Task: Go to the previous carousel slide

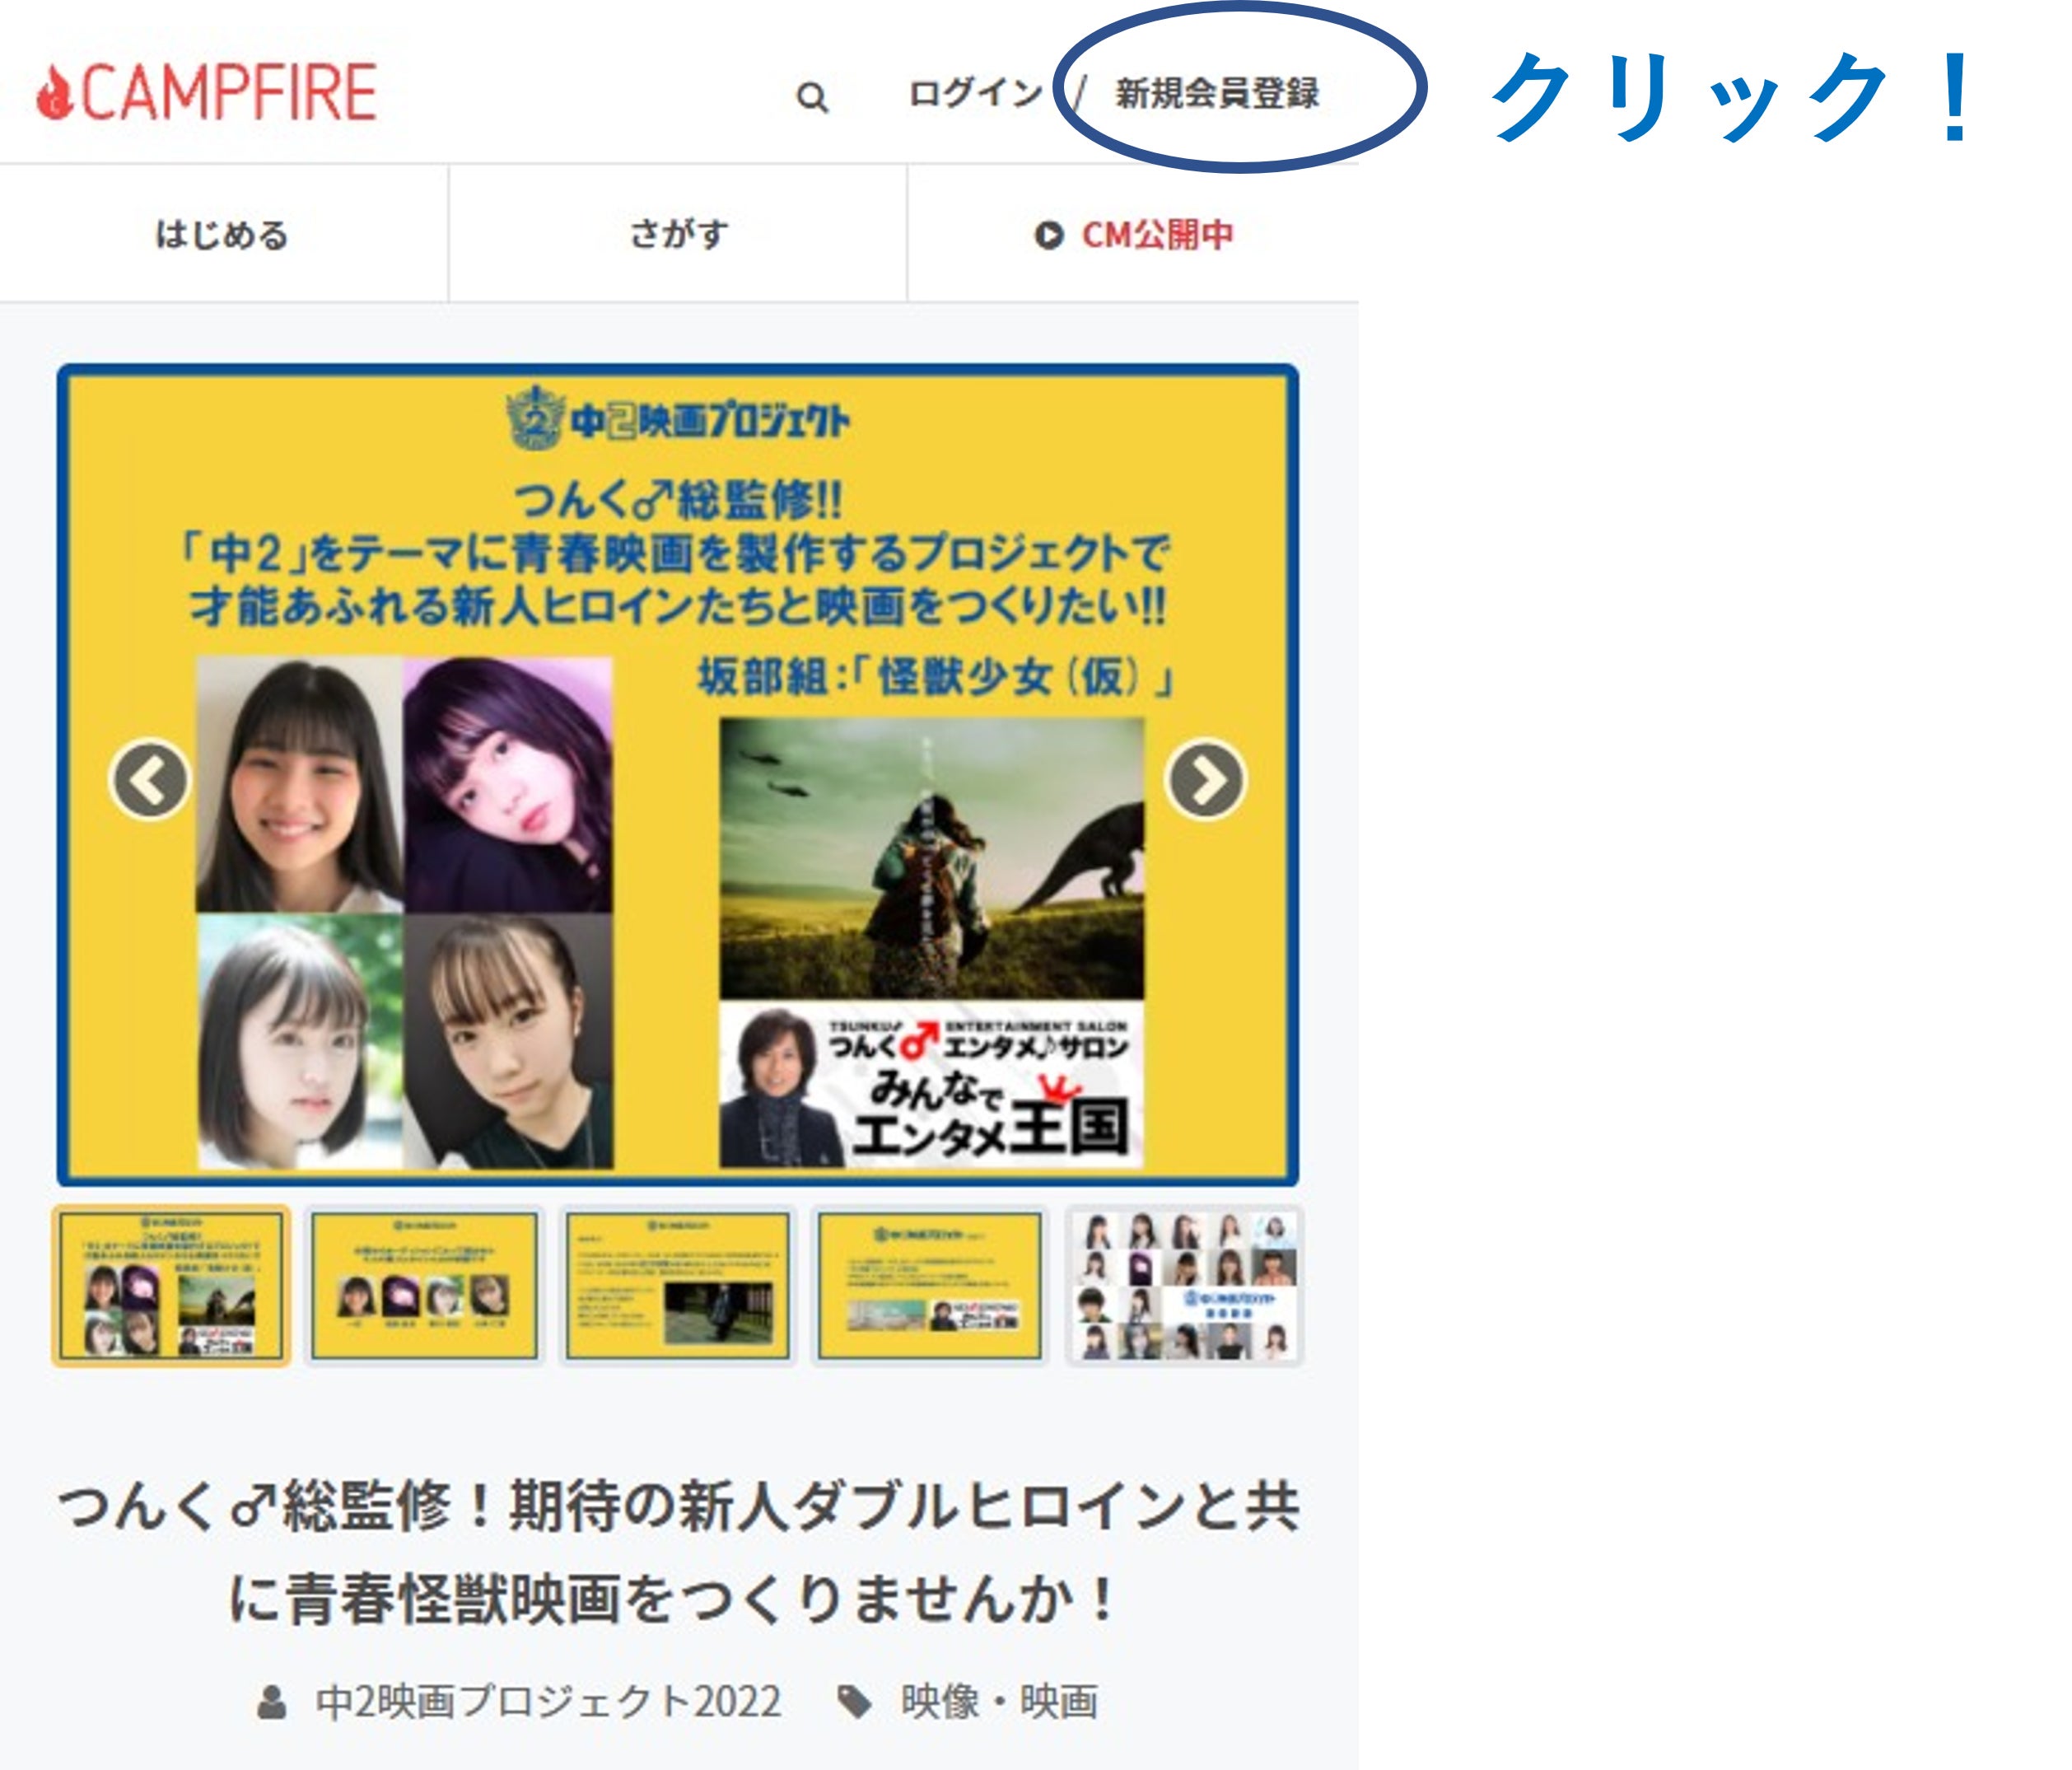Action: coord(150,780)
